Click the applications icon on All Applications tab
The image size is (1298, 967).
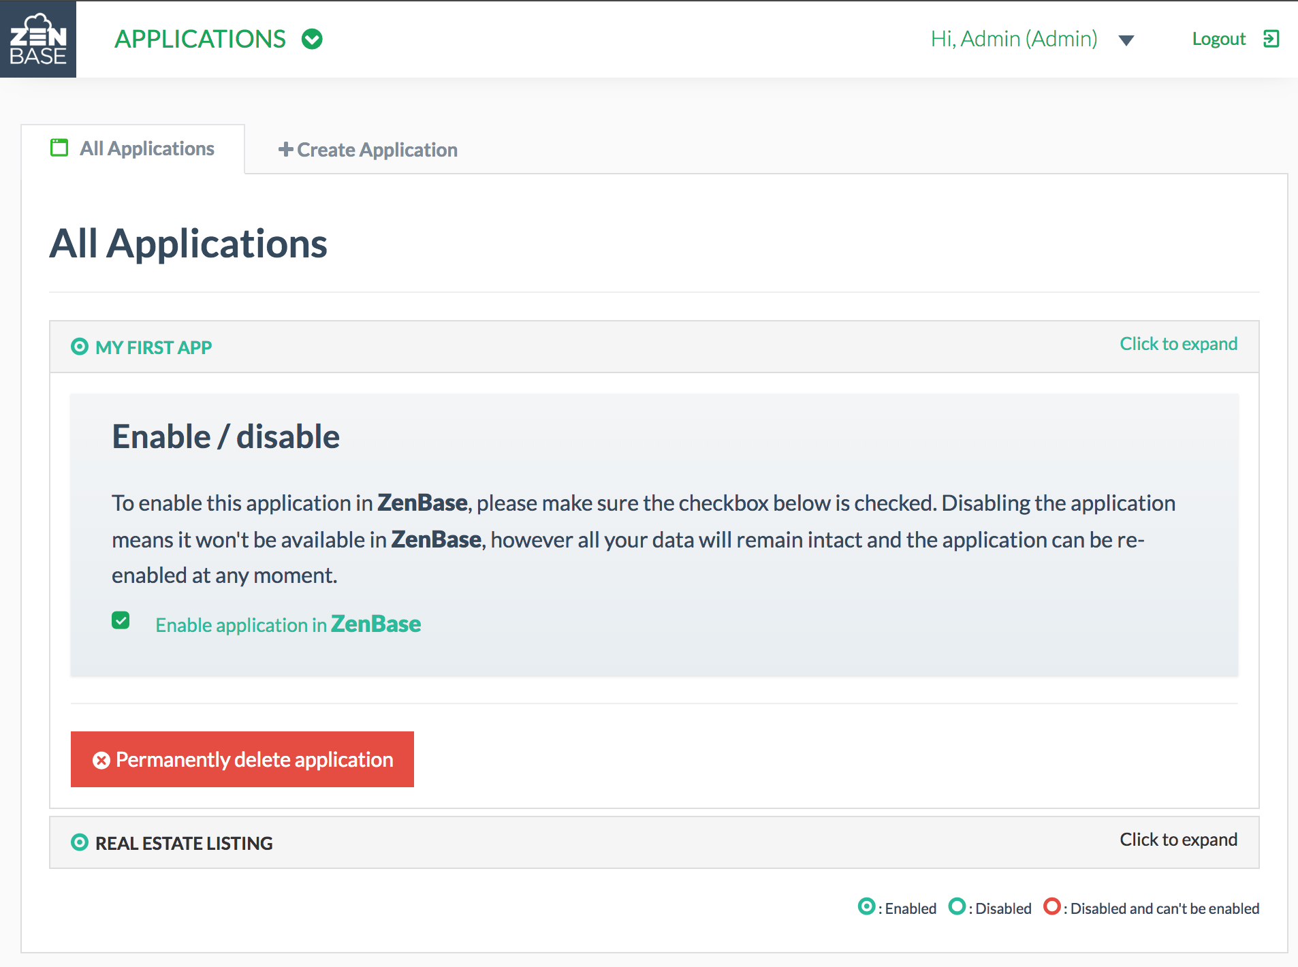pos(59,148)
